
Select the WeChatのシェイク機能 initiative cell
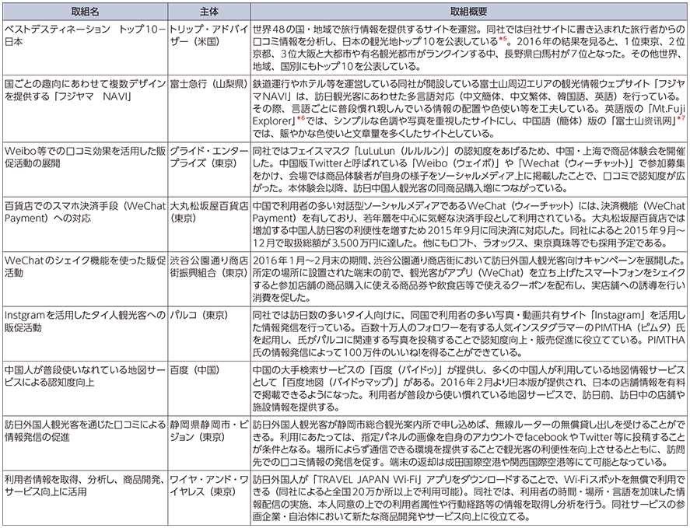(85, 279)
